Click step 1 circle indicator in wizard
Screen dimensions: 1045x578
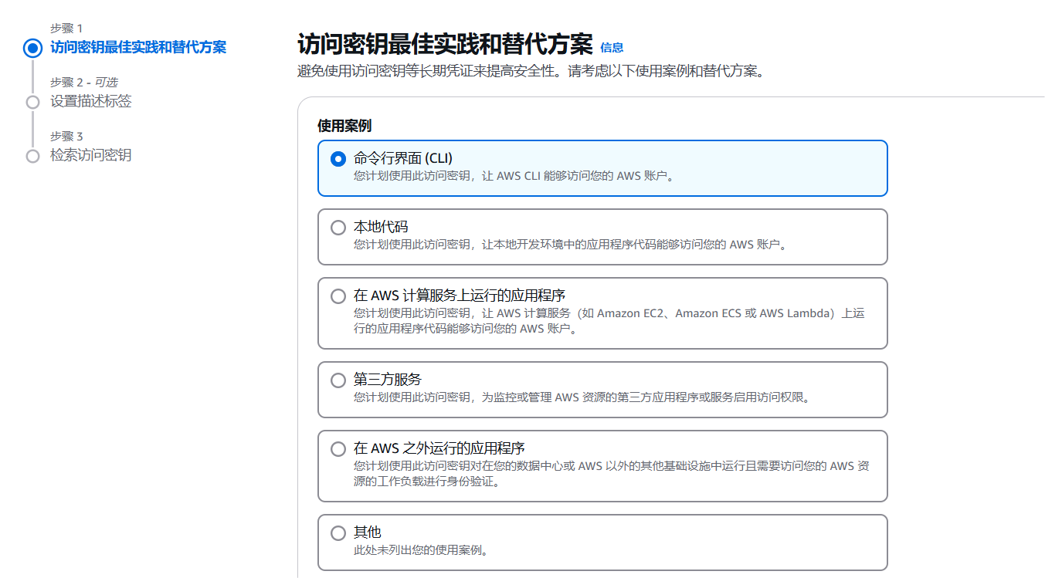(x=32, y=49)
